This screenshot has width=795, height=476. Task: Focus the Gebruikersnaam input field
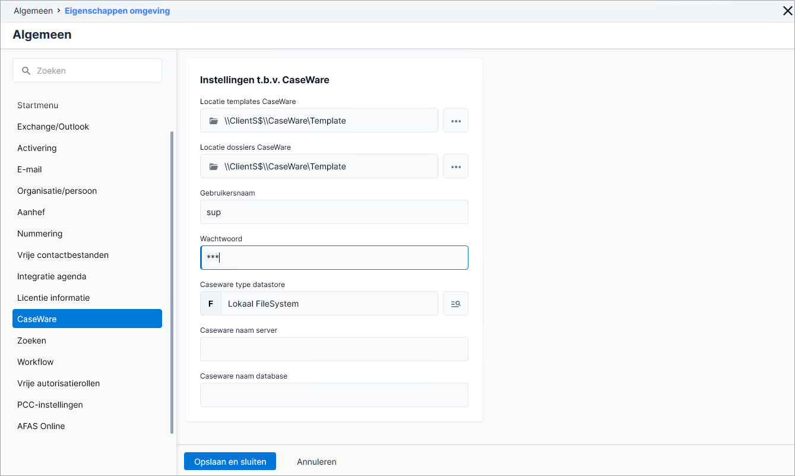click(x=334, y=212)
